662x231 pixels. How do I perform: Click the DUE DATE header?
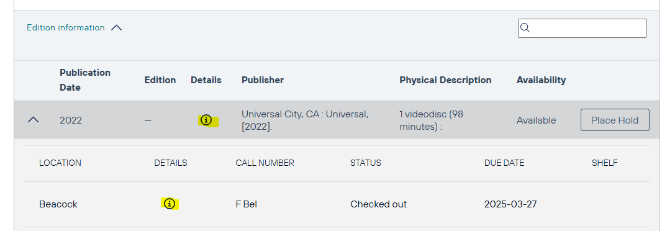tap(504, 163)
